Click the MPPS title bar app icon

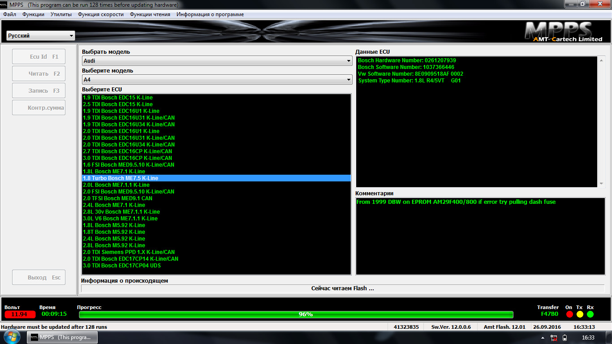click(x=4, y=4)
